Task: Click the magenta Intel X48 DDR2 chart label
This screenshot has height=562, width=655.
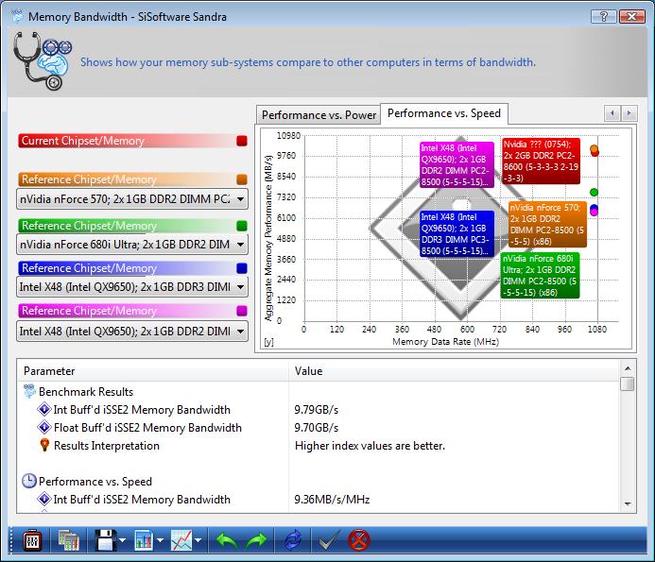Action: pos(457,165)
